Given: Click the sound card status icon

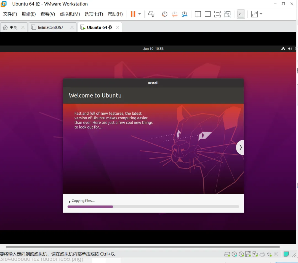Looking at the screenshot, I should (269, 254).
